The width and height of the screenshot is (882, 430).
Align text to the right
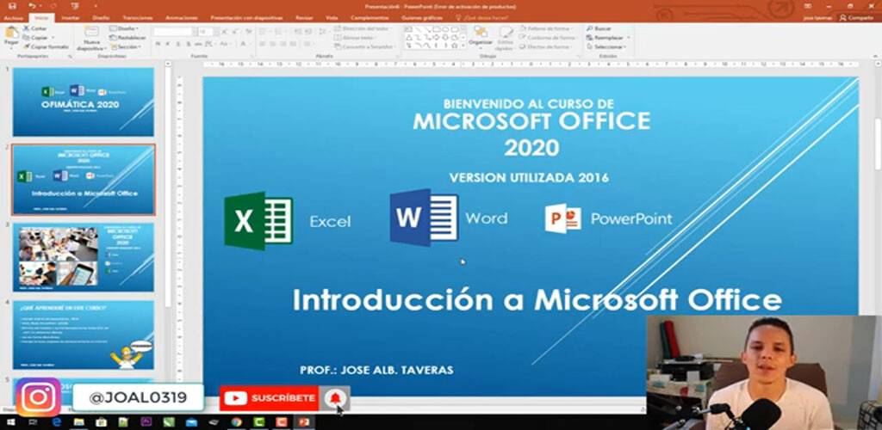click(283, 44)
